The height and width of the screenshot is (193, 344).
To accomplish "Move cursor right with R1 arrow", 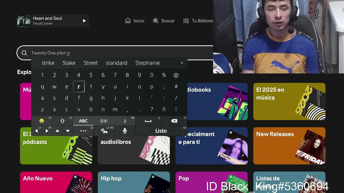I will [x=47, y=131].
